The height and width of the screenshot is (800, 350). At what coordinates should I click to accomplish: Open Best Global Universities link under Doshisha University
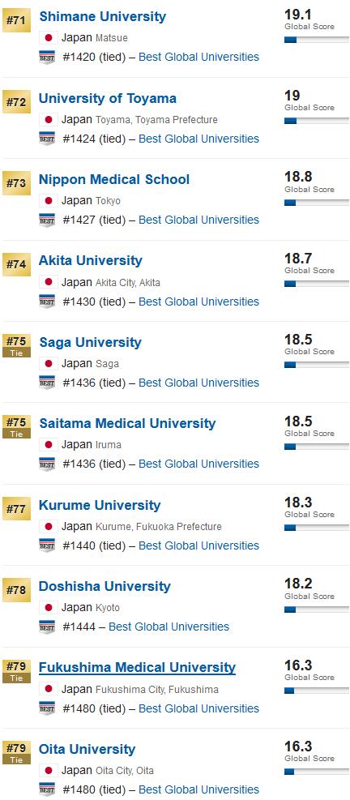(x=169, y=627)
